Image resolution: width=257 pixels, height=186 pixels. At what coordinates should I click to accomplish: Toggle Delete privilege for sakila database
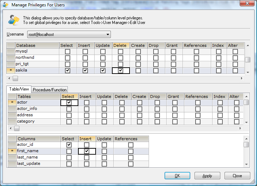(121, 70)
